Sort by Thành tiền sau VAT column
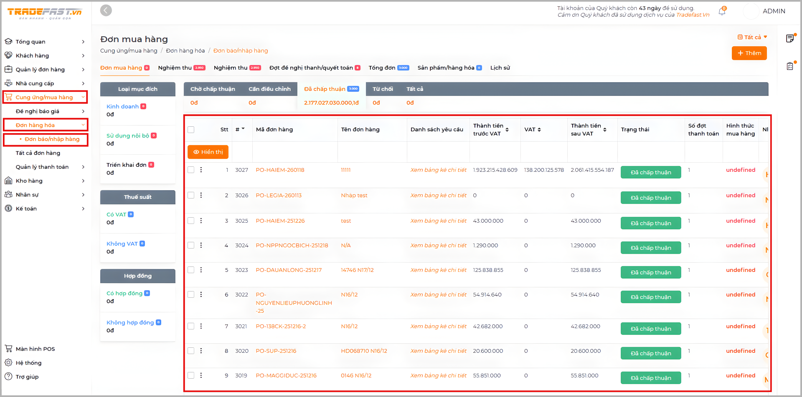This screenshot has height=397, width=802. click(604, 130)
